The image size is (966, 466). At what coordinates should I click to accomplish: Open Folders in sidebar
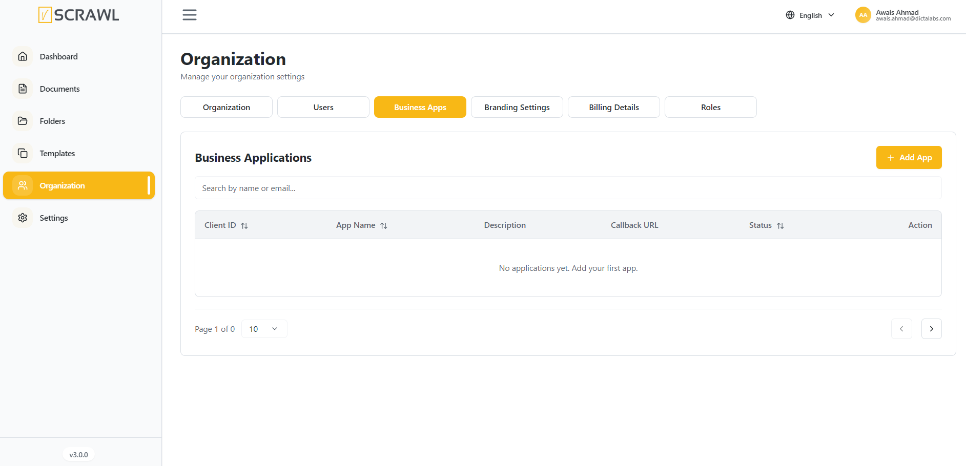pos(79,121)
